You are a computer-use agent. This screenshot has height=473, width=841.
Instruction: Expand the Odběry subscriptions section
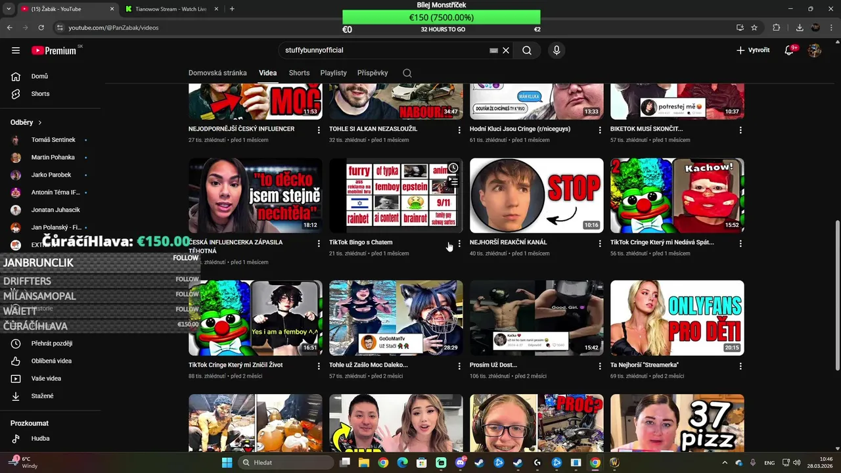click(x=26, y=122)
